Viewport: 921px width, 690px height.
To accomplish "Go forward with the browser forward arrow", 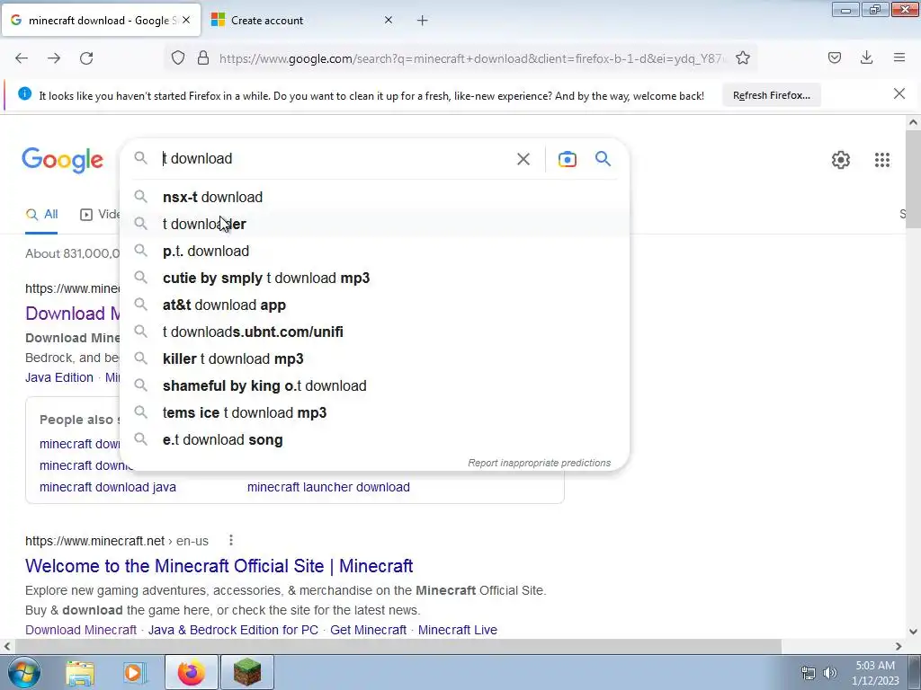I will (x=54, y=58).
